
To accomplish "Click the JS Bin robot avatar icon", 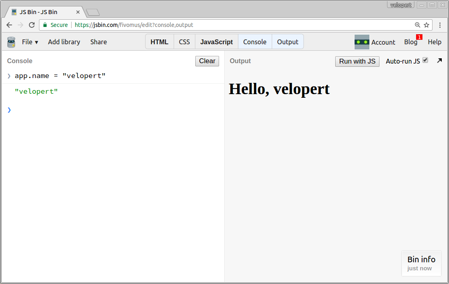I will pos(11,42).
